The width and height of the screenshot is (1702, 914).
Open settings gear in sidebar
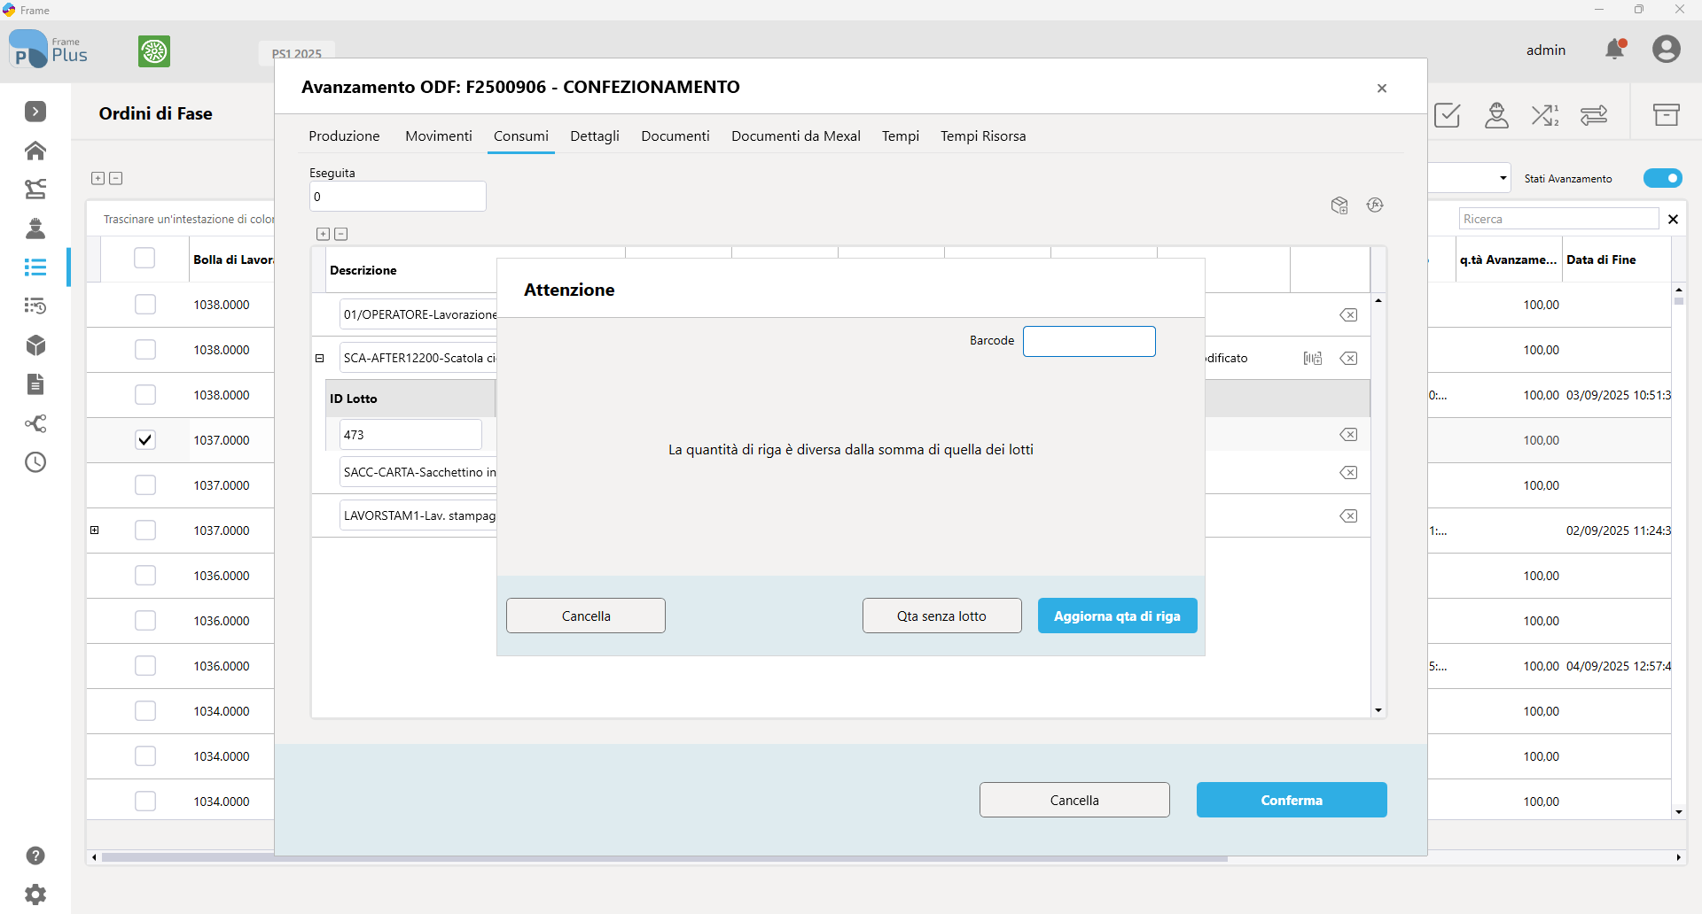coord(35,895)
